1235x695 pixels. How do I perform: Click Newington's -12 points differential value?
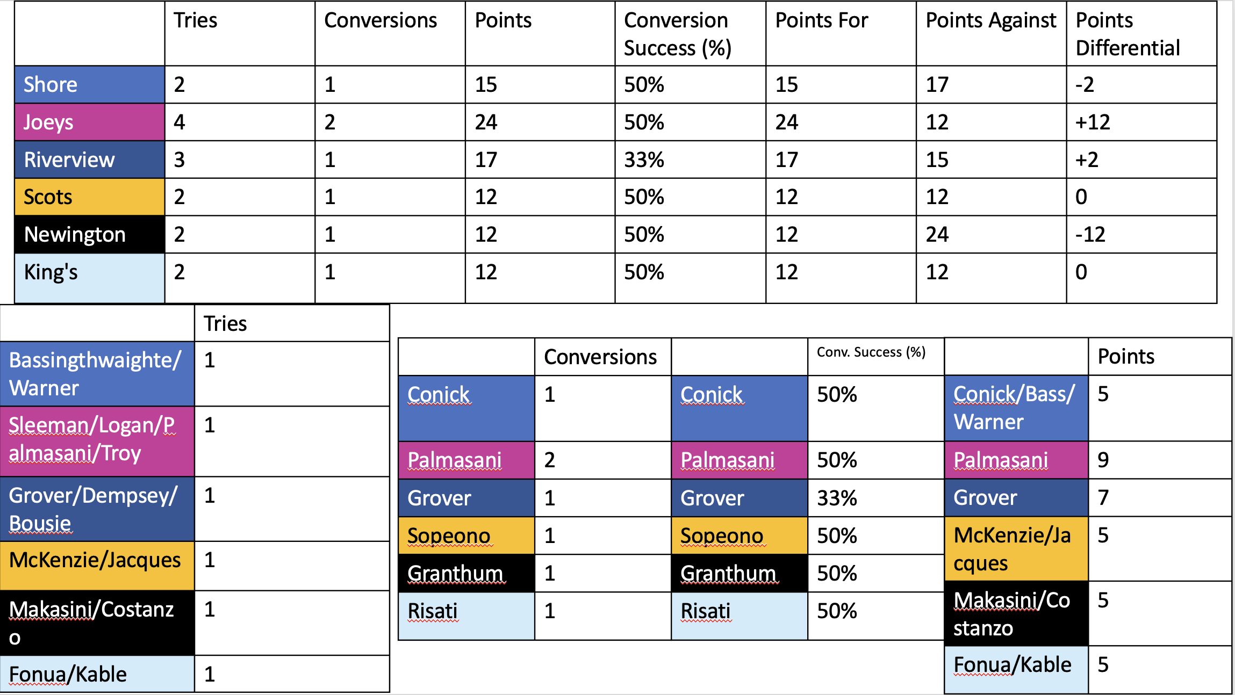coord(1090,235)
